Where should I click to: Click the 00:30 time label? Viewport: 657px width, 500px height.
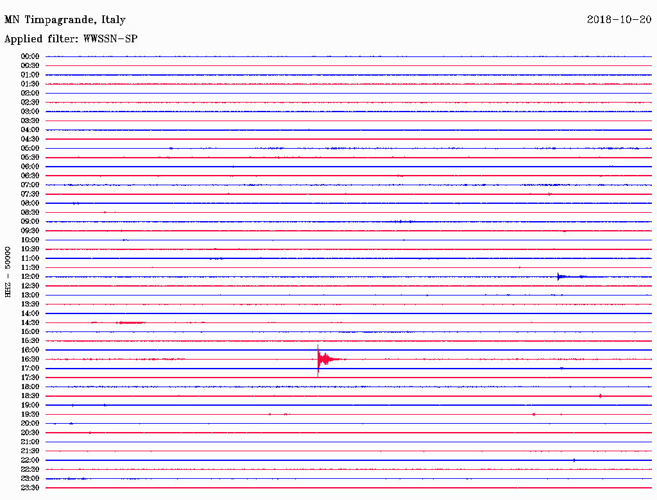30,66
